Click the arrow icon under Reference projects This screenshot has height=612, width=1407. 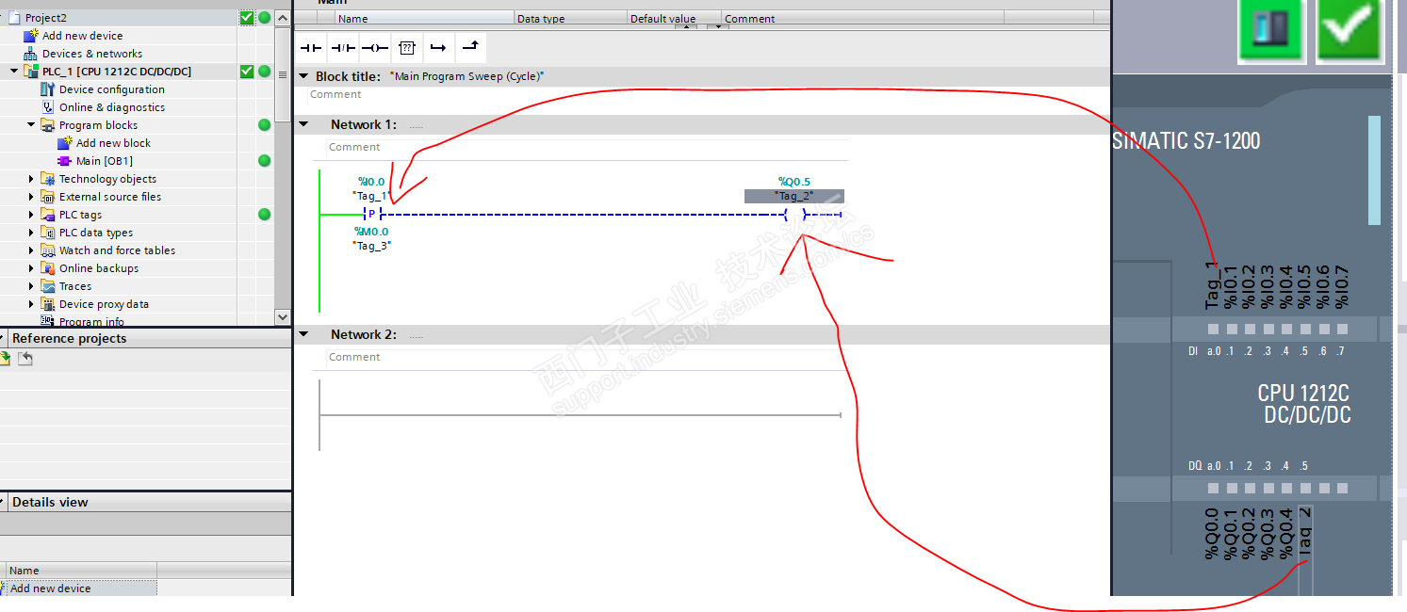coord(25,359)
